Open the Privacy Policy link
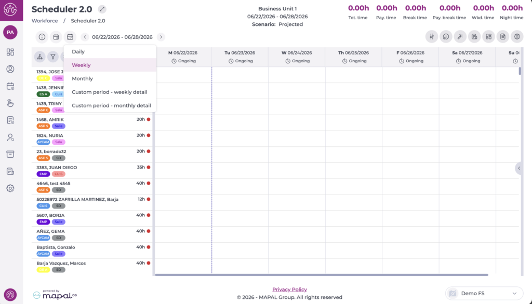 pos(289,289)
